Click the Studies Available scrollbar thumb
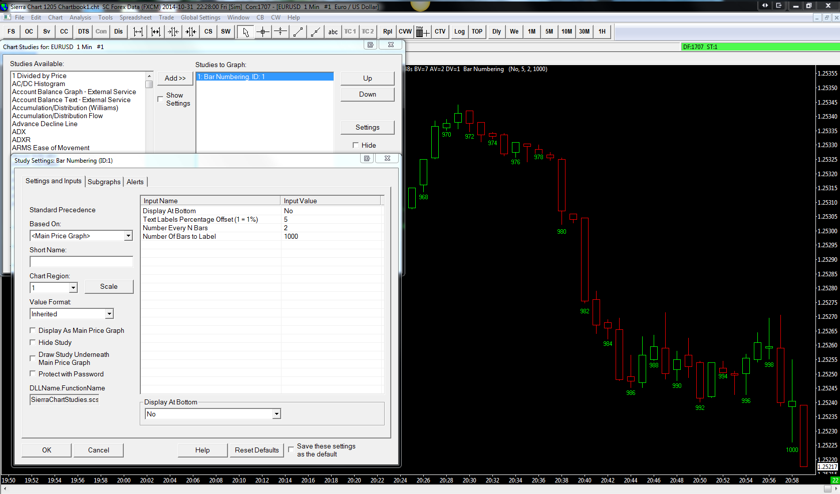The height and width of the screenshot is (494, 840). 149,84
